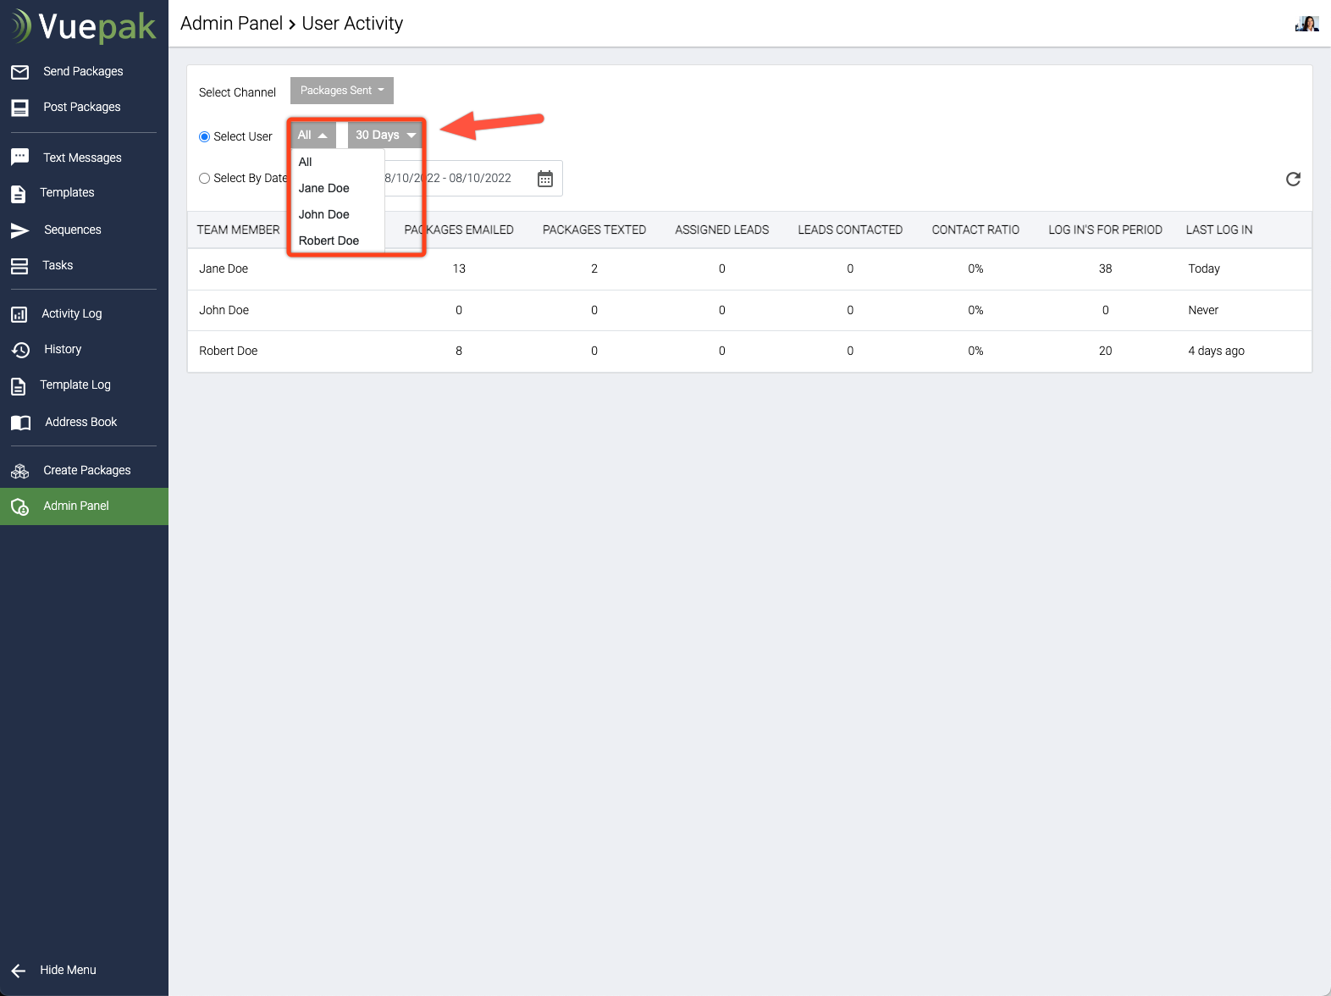Go to the Activity Log page
This screenshot has height=996, width=1331.
tap(72, 313)
